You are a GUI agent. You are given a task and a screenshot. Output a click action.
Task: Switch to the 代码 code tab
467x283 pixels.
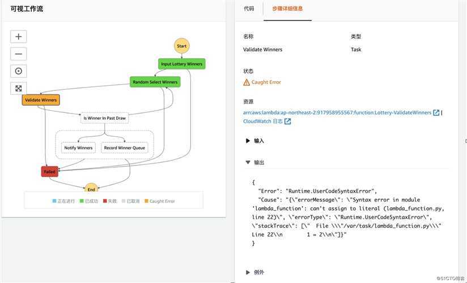click(249, 8)
